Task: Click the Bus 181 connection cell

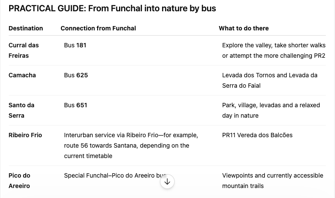Action: coord(75,45)
